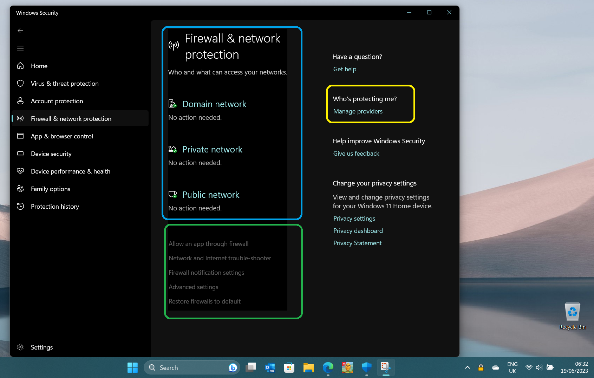594x378 pixels.
Task: Click the back arrow in Windows Security
Action: 20,31
